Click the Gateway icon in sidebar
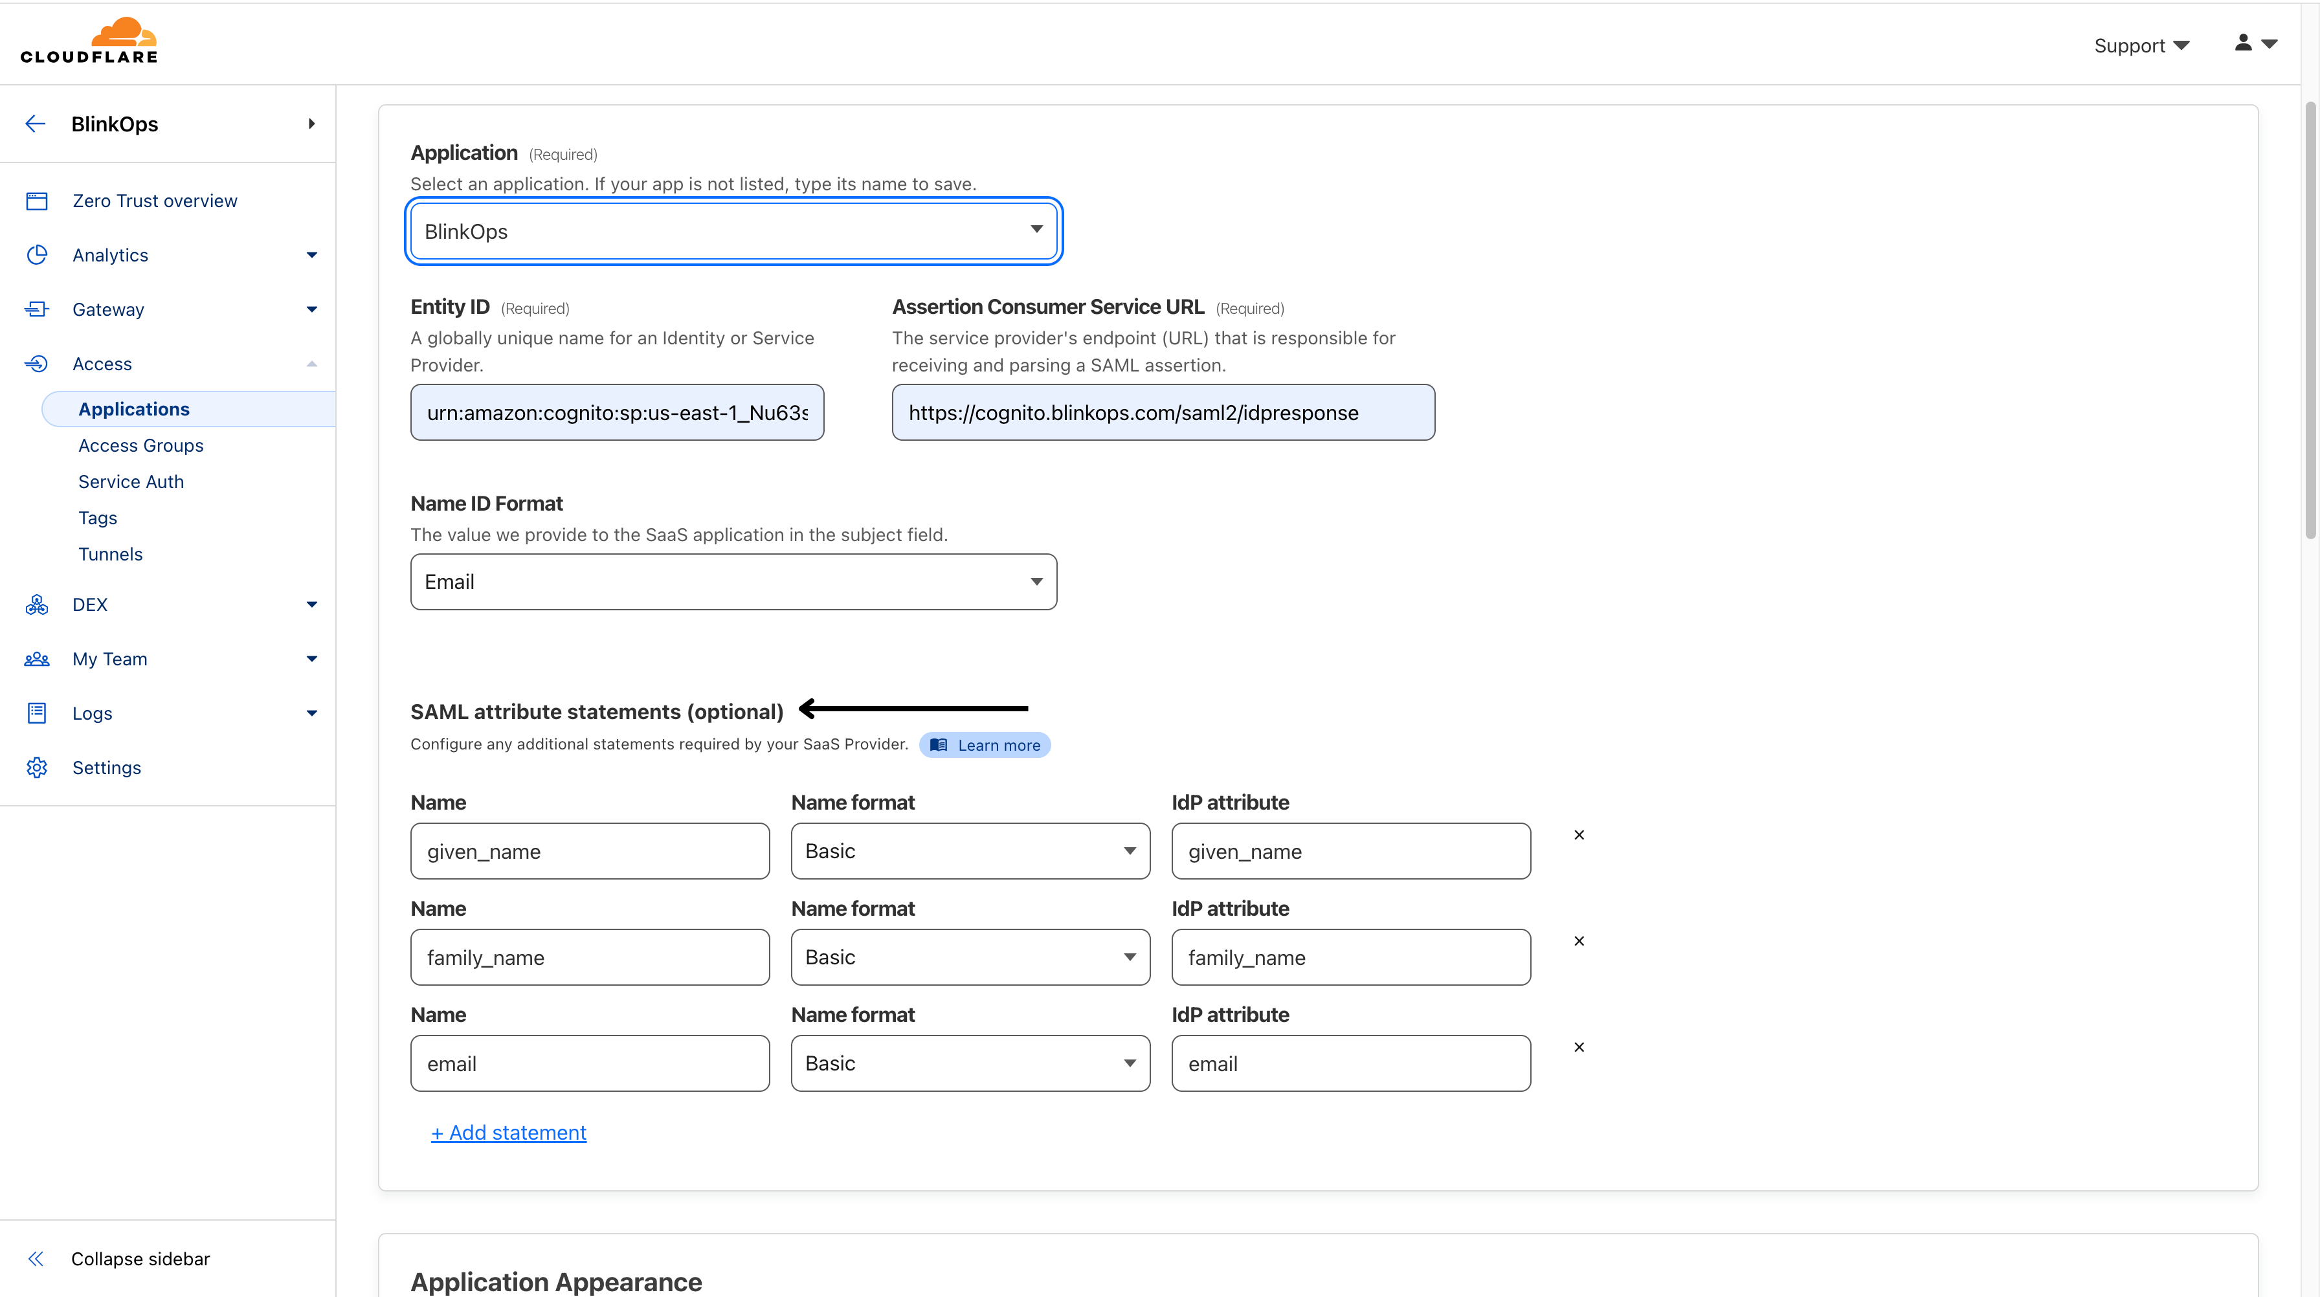 point(37,309)
